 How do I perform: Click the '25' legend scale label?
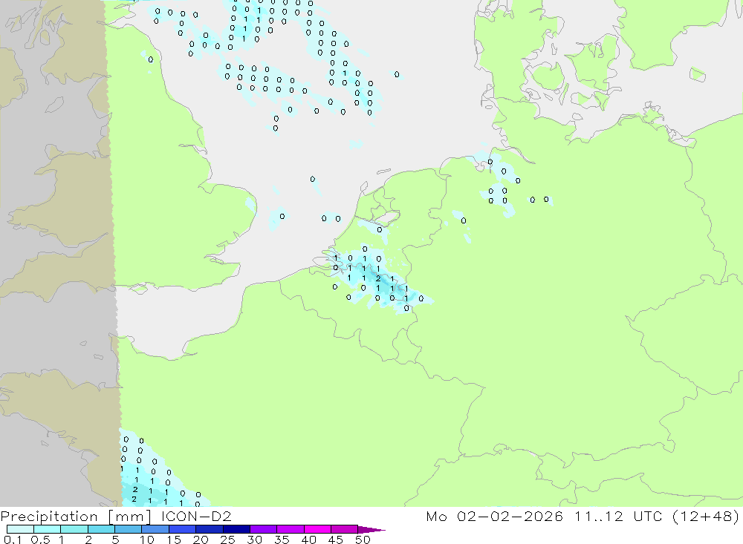point(228,540)
